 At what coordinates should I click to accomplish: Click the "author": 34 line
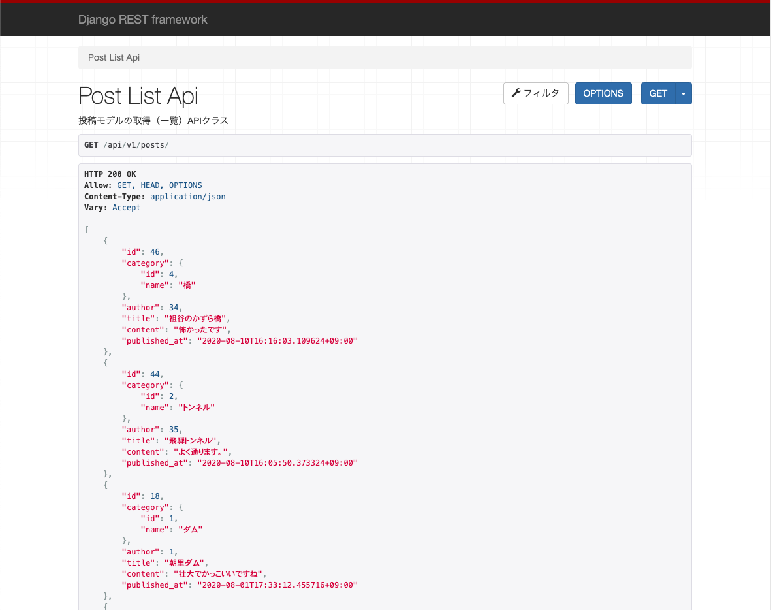(x=152, y=308)
